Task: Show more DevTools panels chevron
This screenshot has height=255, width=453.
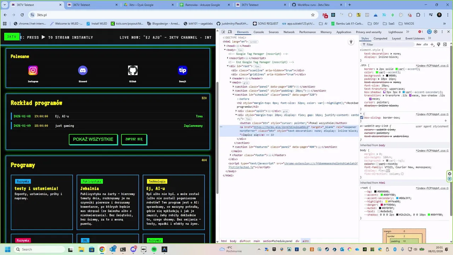Action: point(408,32)
